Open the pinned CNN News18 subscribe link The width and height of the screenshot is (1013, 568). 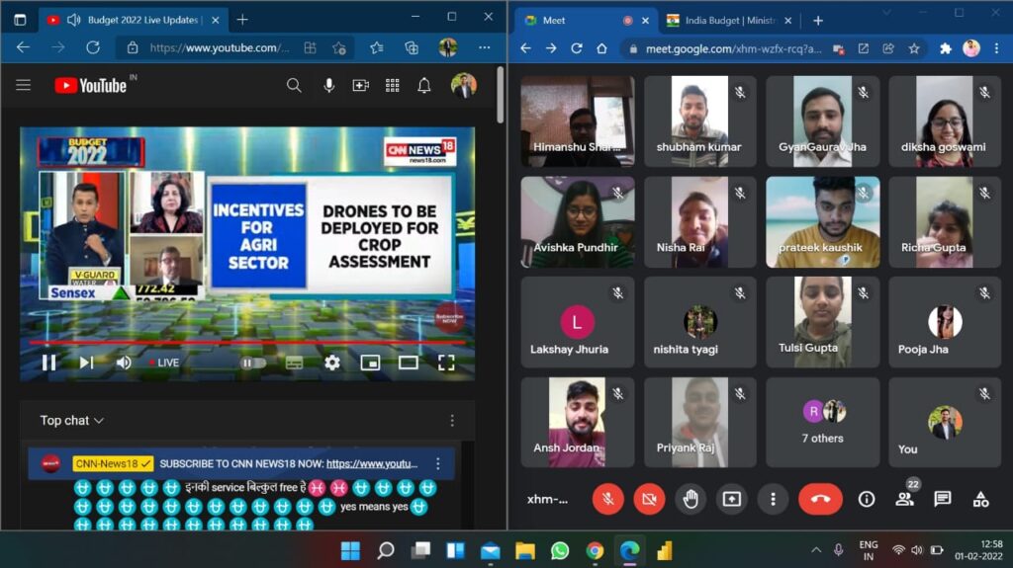tap(371, 463)
